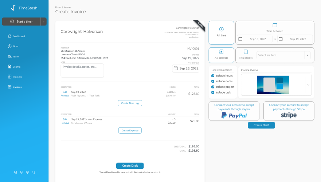Select This project option
The height and width of the screenshot is (182, 321).
coord(246,55)
